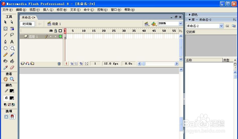Select the Free Transform tool

click(x=6, y=28)
